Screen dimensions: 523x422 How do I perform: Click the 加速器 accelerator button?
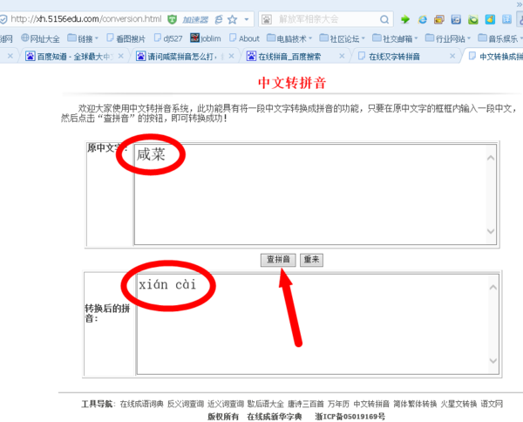tap(195, 20)
